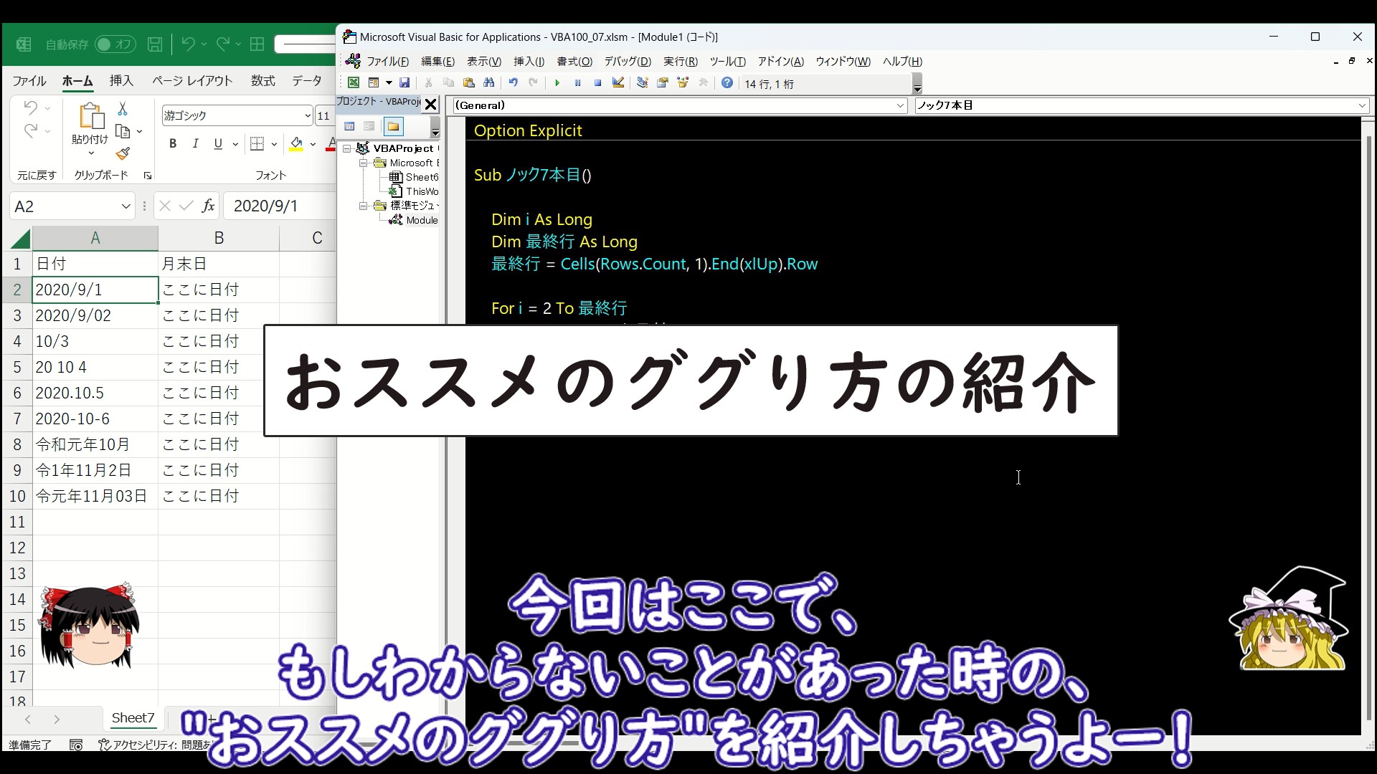Click the fill color bucket swatch
This screenshot has width=1377, height=774.
point(296,144)
